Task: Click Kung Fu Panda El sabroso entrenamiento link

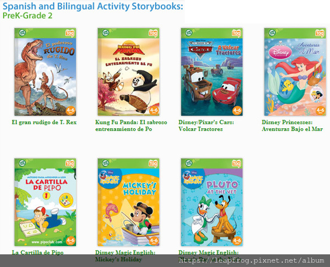Action: [x=131, y=126]
